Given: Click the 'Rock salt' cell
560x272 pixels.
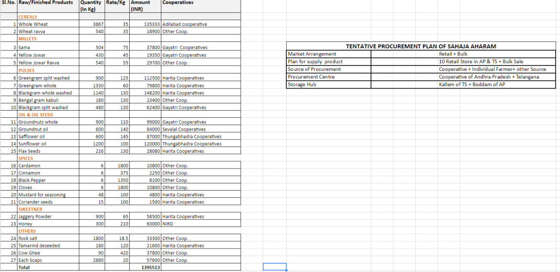Looking at the screenshot, I should (48, 238).
